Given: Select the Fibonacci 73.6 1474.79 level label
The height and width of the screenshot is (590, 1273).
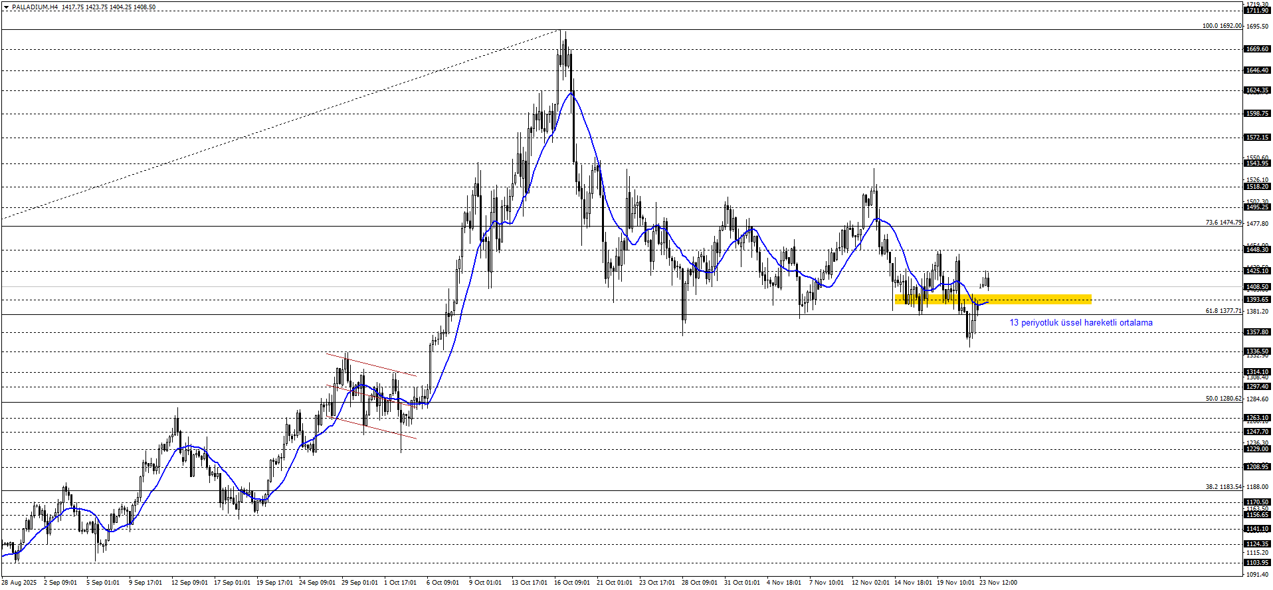Looking at the screenshot, I should click(1223, 223).
